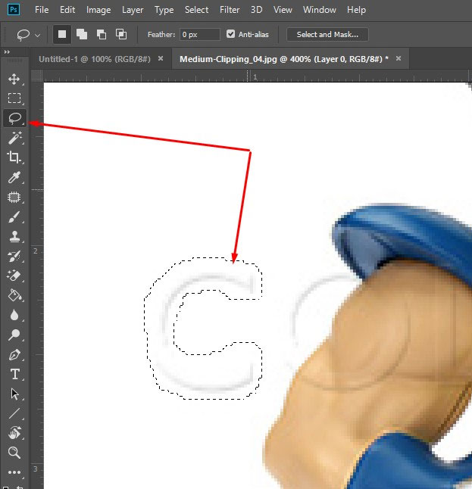Viewport: 472px width, 489px height.
Task: Open the Filter menu
Action: coord(230,10)
